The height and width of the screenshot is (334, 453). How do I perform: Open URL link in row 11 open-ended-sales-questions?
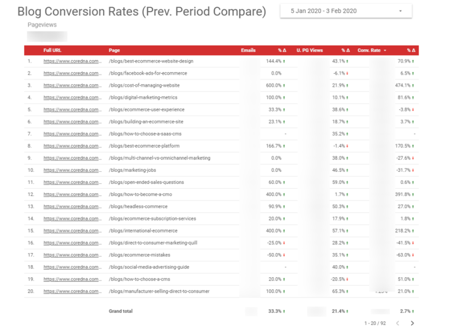pyautogui.click(x=72, y=182)
